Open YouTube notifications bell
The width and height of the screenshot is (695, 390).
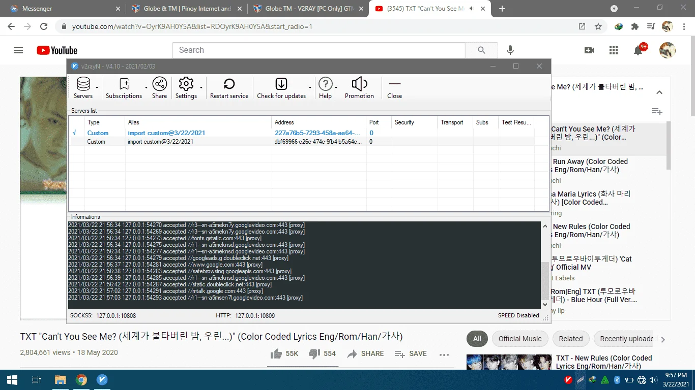pos(638,50)
